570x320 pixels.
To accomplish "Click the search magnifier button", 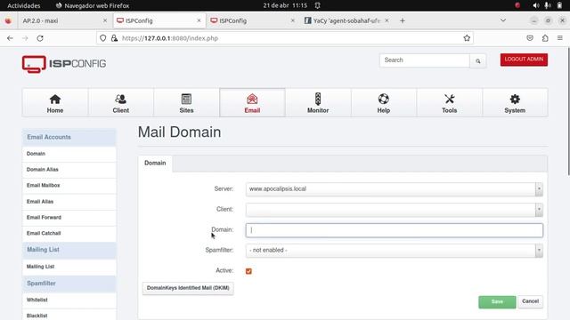I will point(478,61).
